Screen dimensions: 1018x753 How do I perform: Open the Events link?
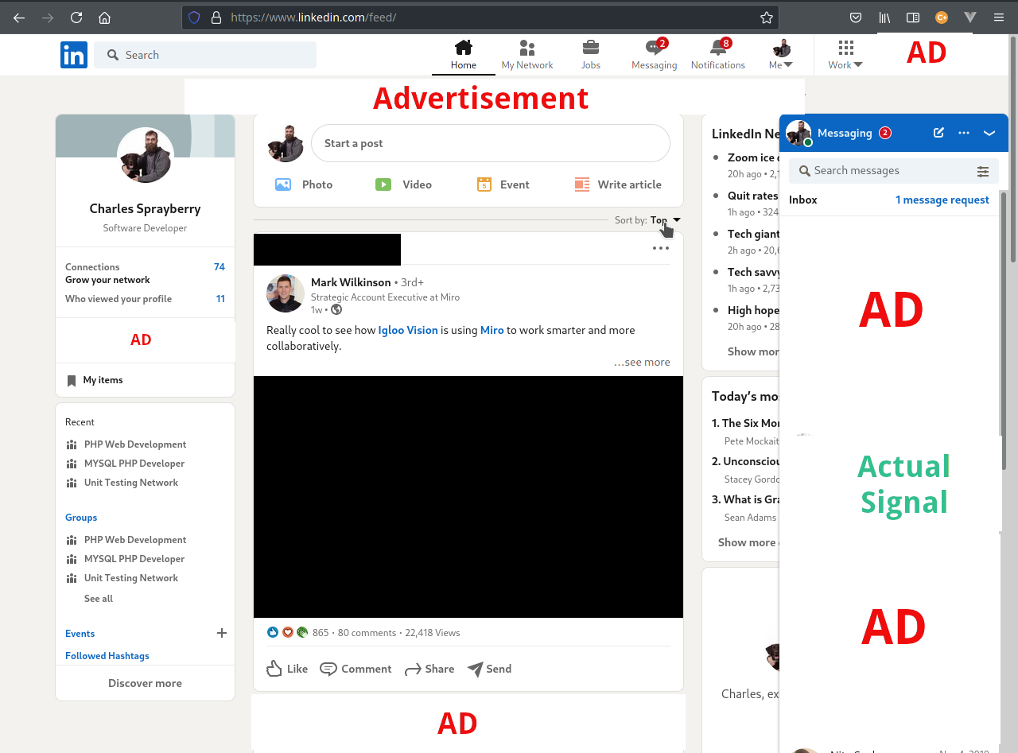80,634
